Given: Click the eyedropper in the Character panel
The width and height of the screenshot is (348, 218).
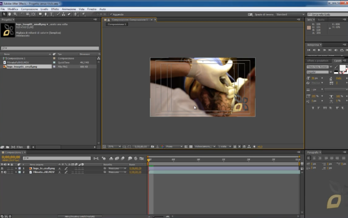Looking at the screenshot, I should point(336,67).
